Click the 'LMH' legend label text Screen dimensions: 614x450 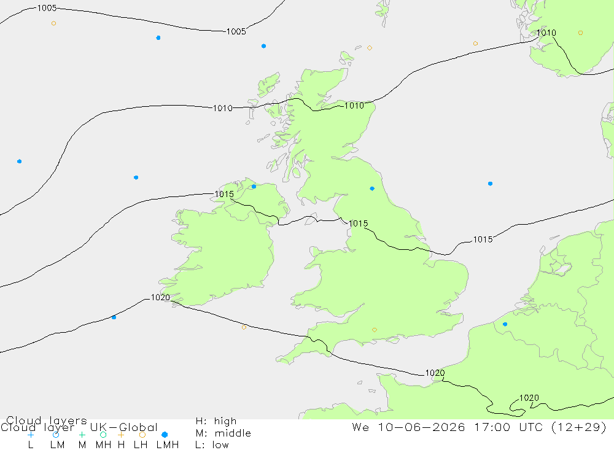pyautogui.click(x=168, y=445)
